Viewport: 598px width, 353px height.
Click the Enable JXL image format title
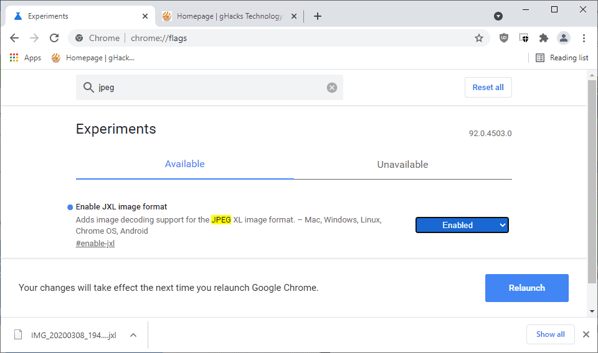tap(121, 206)
